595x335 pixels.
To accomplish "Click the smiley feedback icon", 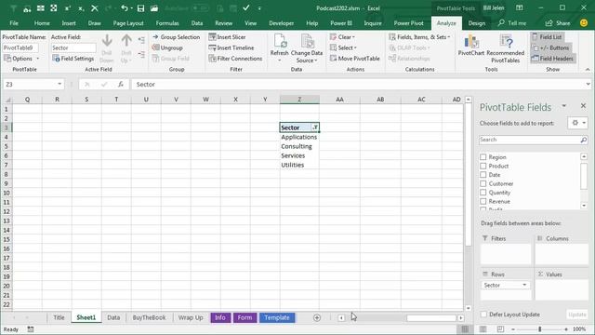I will point(584,23).
